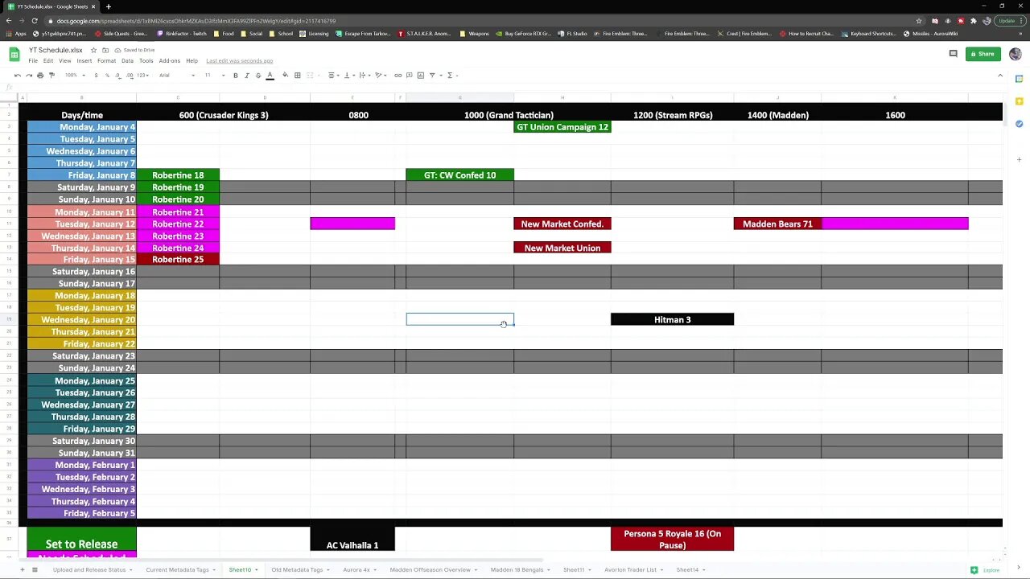Screen dimensions: 1030x579
Task: Switch to Upload and Release Status tab
Action: (89, 570)
